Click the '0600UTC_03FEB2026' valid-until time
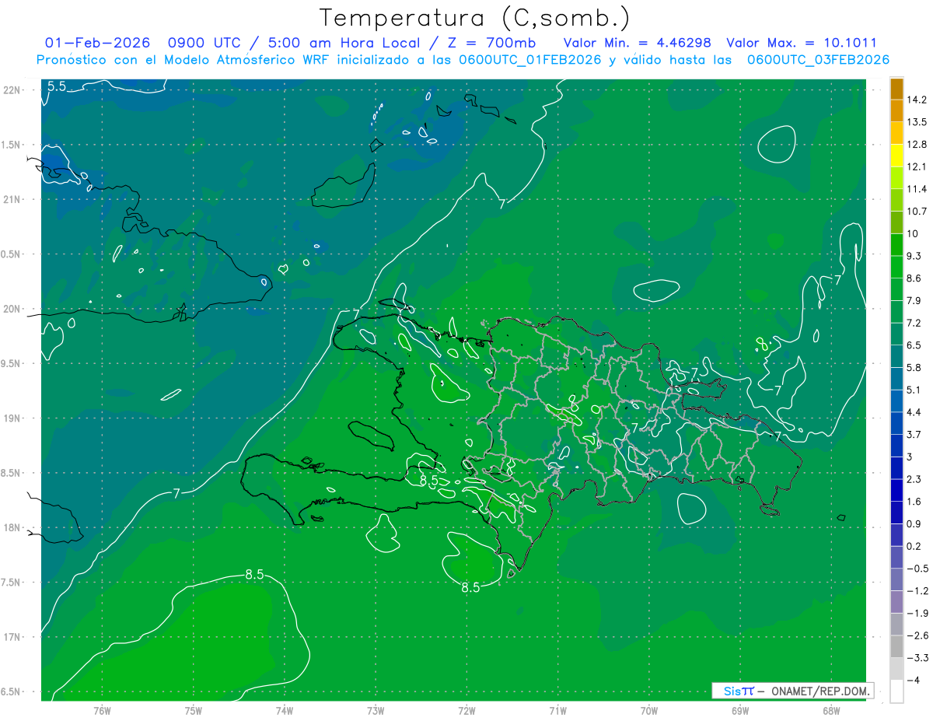This screenshot has width=933, height=721. 818,60
